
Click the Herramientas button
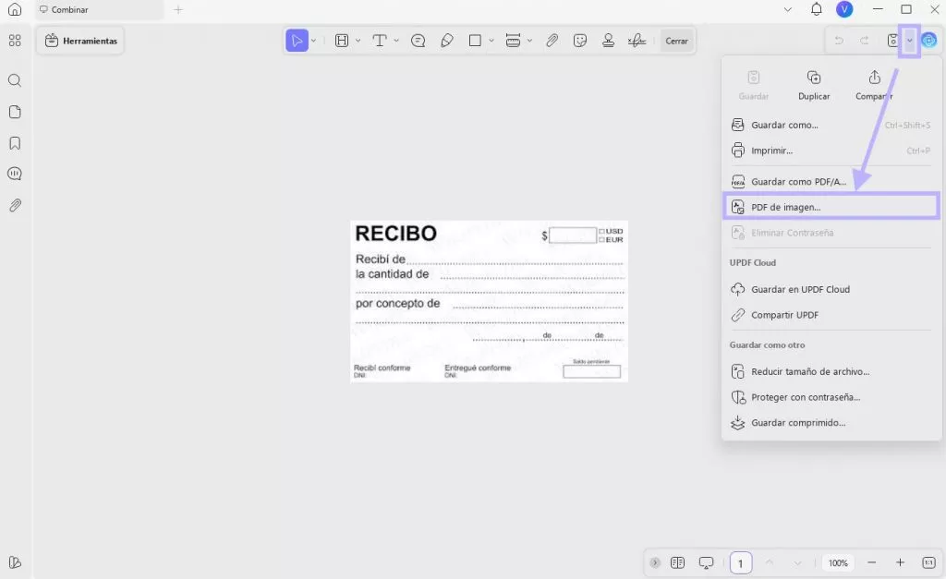point(80,41)
